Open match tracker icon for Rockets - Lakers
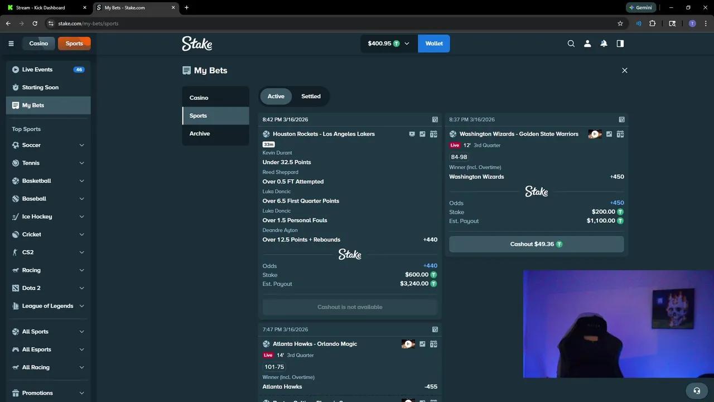The height and width of the screenshot is (402, 714). [x=412, y=134]
